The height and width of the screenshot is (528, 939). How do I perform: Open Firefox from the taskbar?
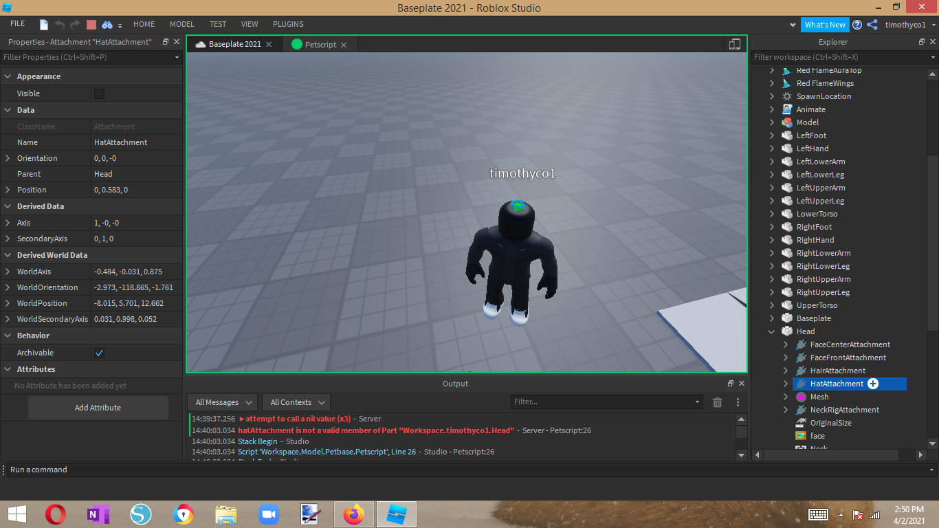[x=355, y=514]
